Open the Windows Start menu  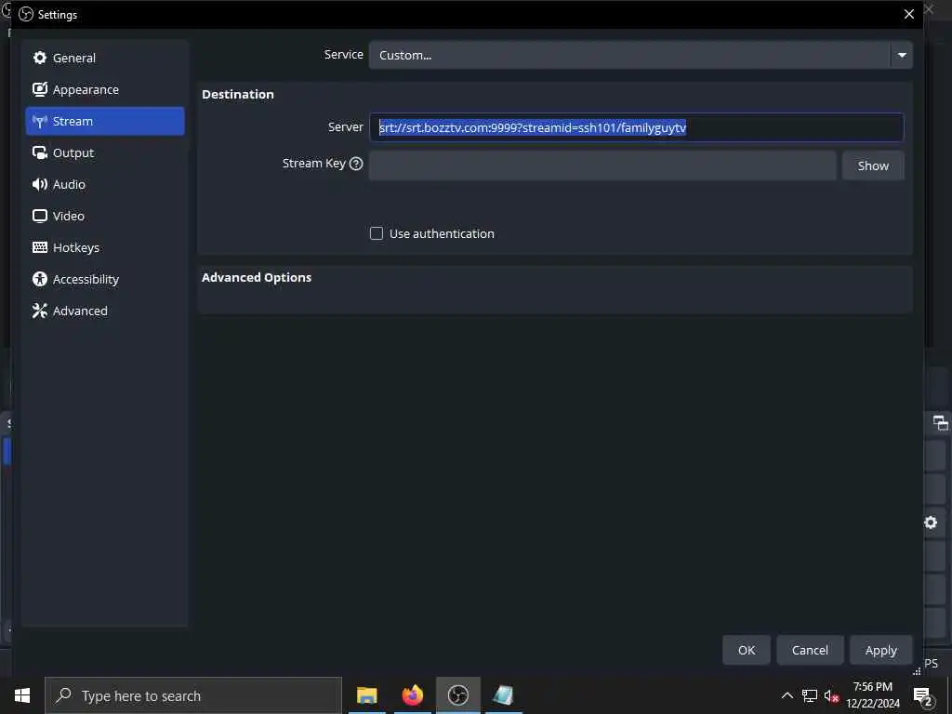click(x=22, y=695)
